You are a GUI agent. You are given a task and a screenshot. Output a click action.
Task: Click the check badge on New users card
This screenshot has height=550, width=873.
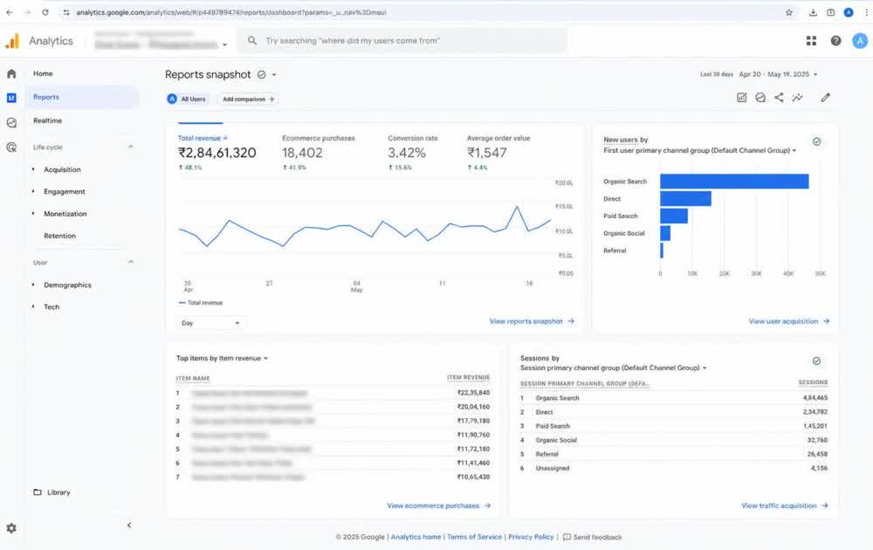coord(816,141)
